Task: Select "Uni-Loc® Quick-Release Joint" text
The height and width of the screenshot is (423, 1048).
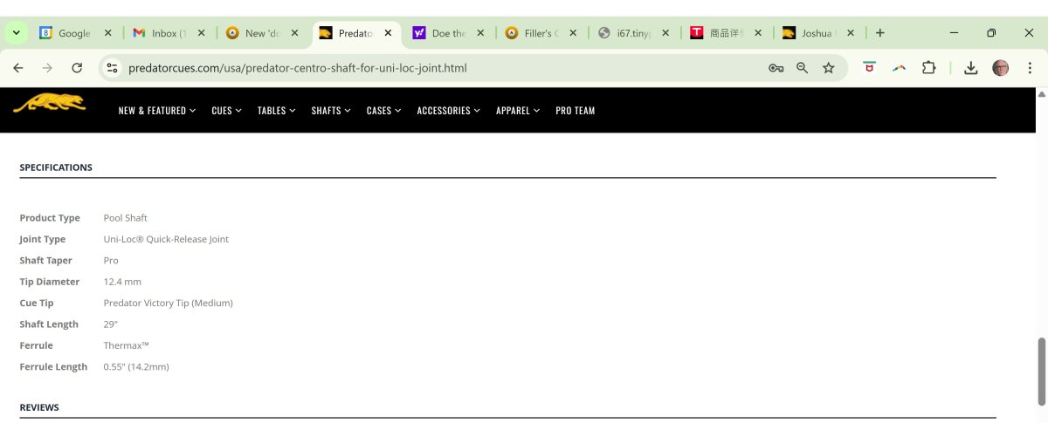Action: (166, 239)
